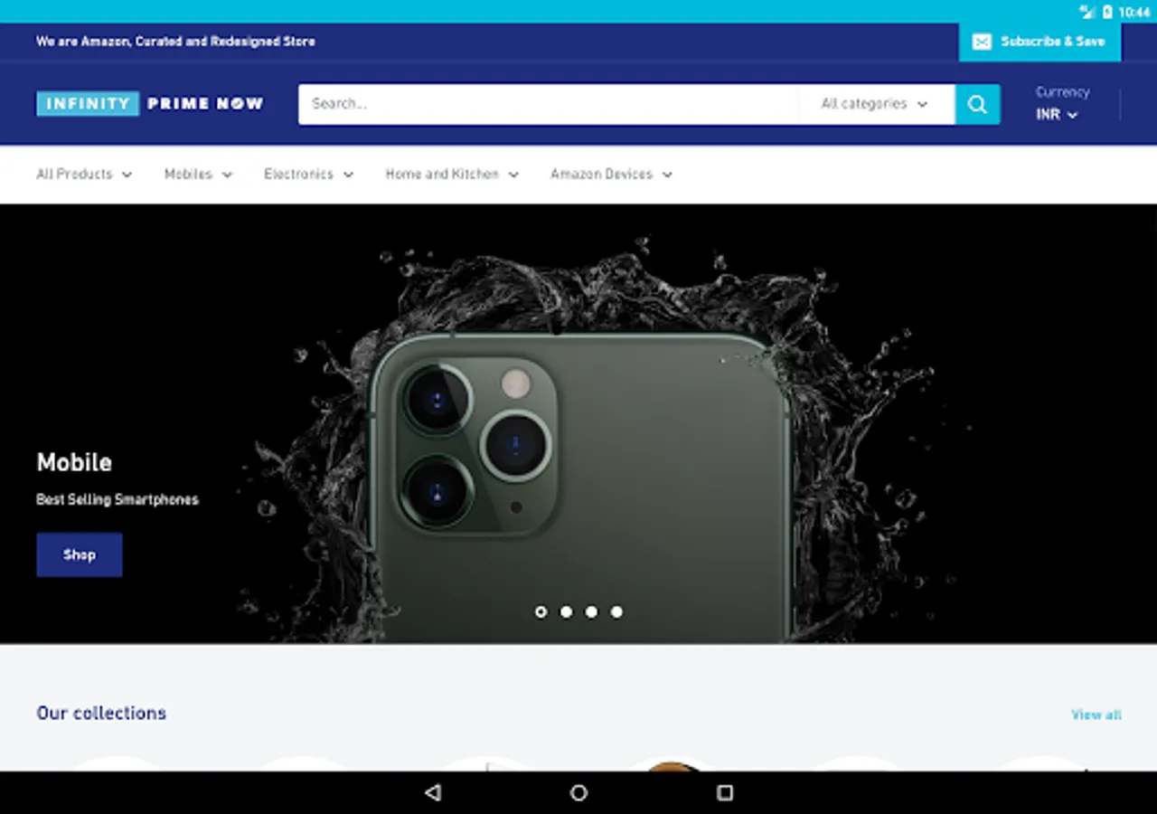Click the iPhone hero banner image
This screenshot has height=814, width=1157.
(x=578, y=424)
